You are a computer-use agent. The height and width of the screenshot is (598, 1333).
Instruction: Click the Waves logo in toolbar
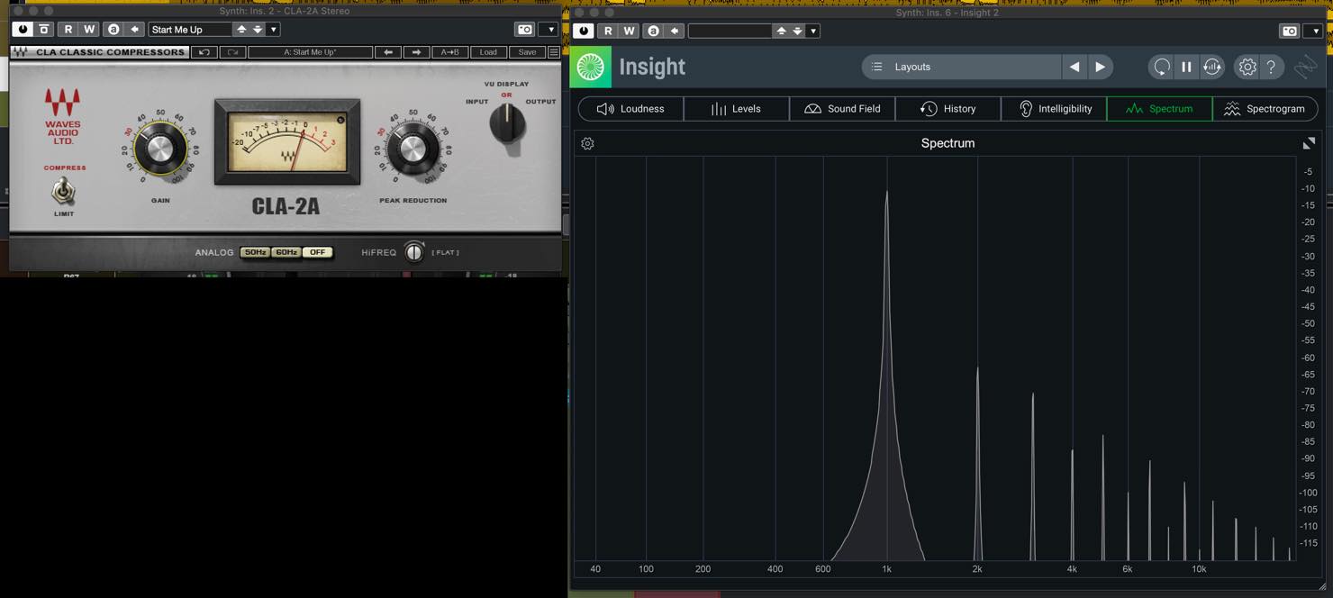(20, 52)
